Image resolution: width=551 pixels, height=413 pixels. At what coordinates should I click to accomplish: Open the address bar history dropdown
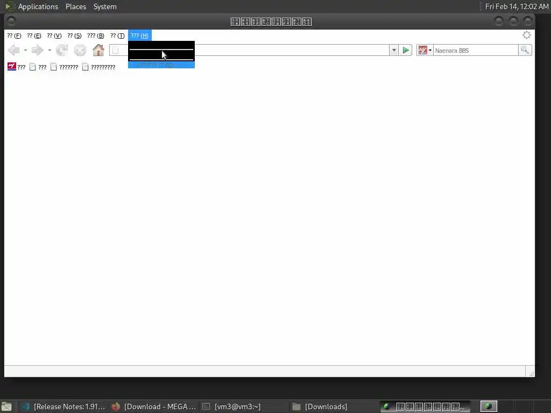pos(393,50)
